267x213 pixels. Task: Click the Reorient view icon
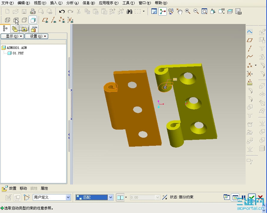[x=213, y=11]
